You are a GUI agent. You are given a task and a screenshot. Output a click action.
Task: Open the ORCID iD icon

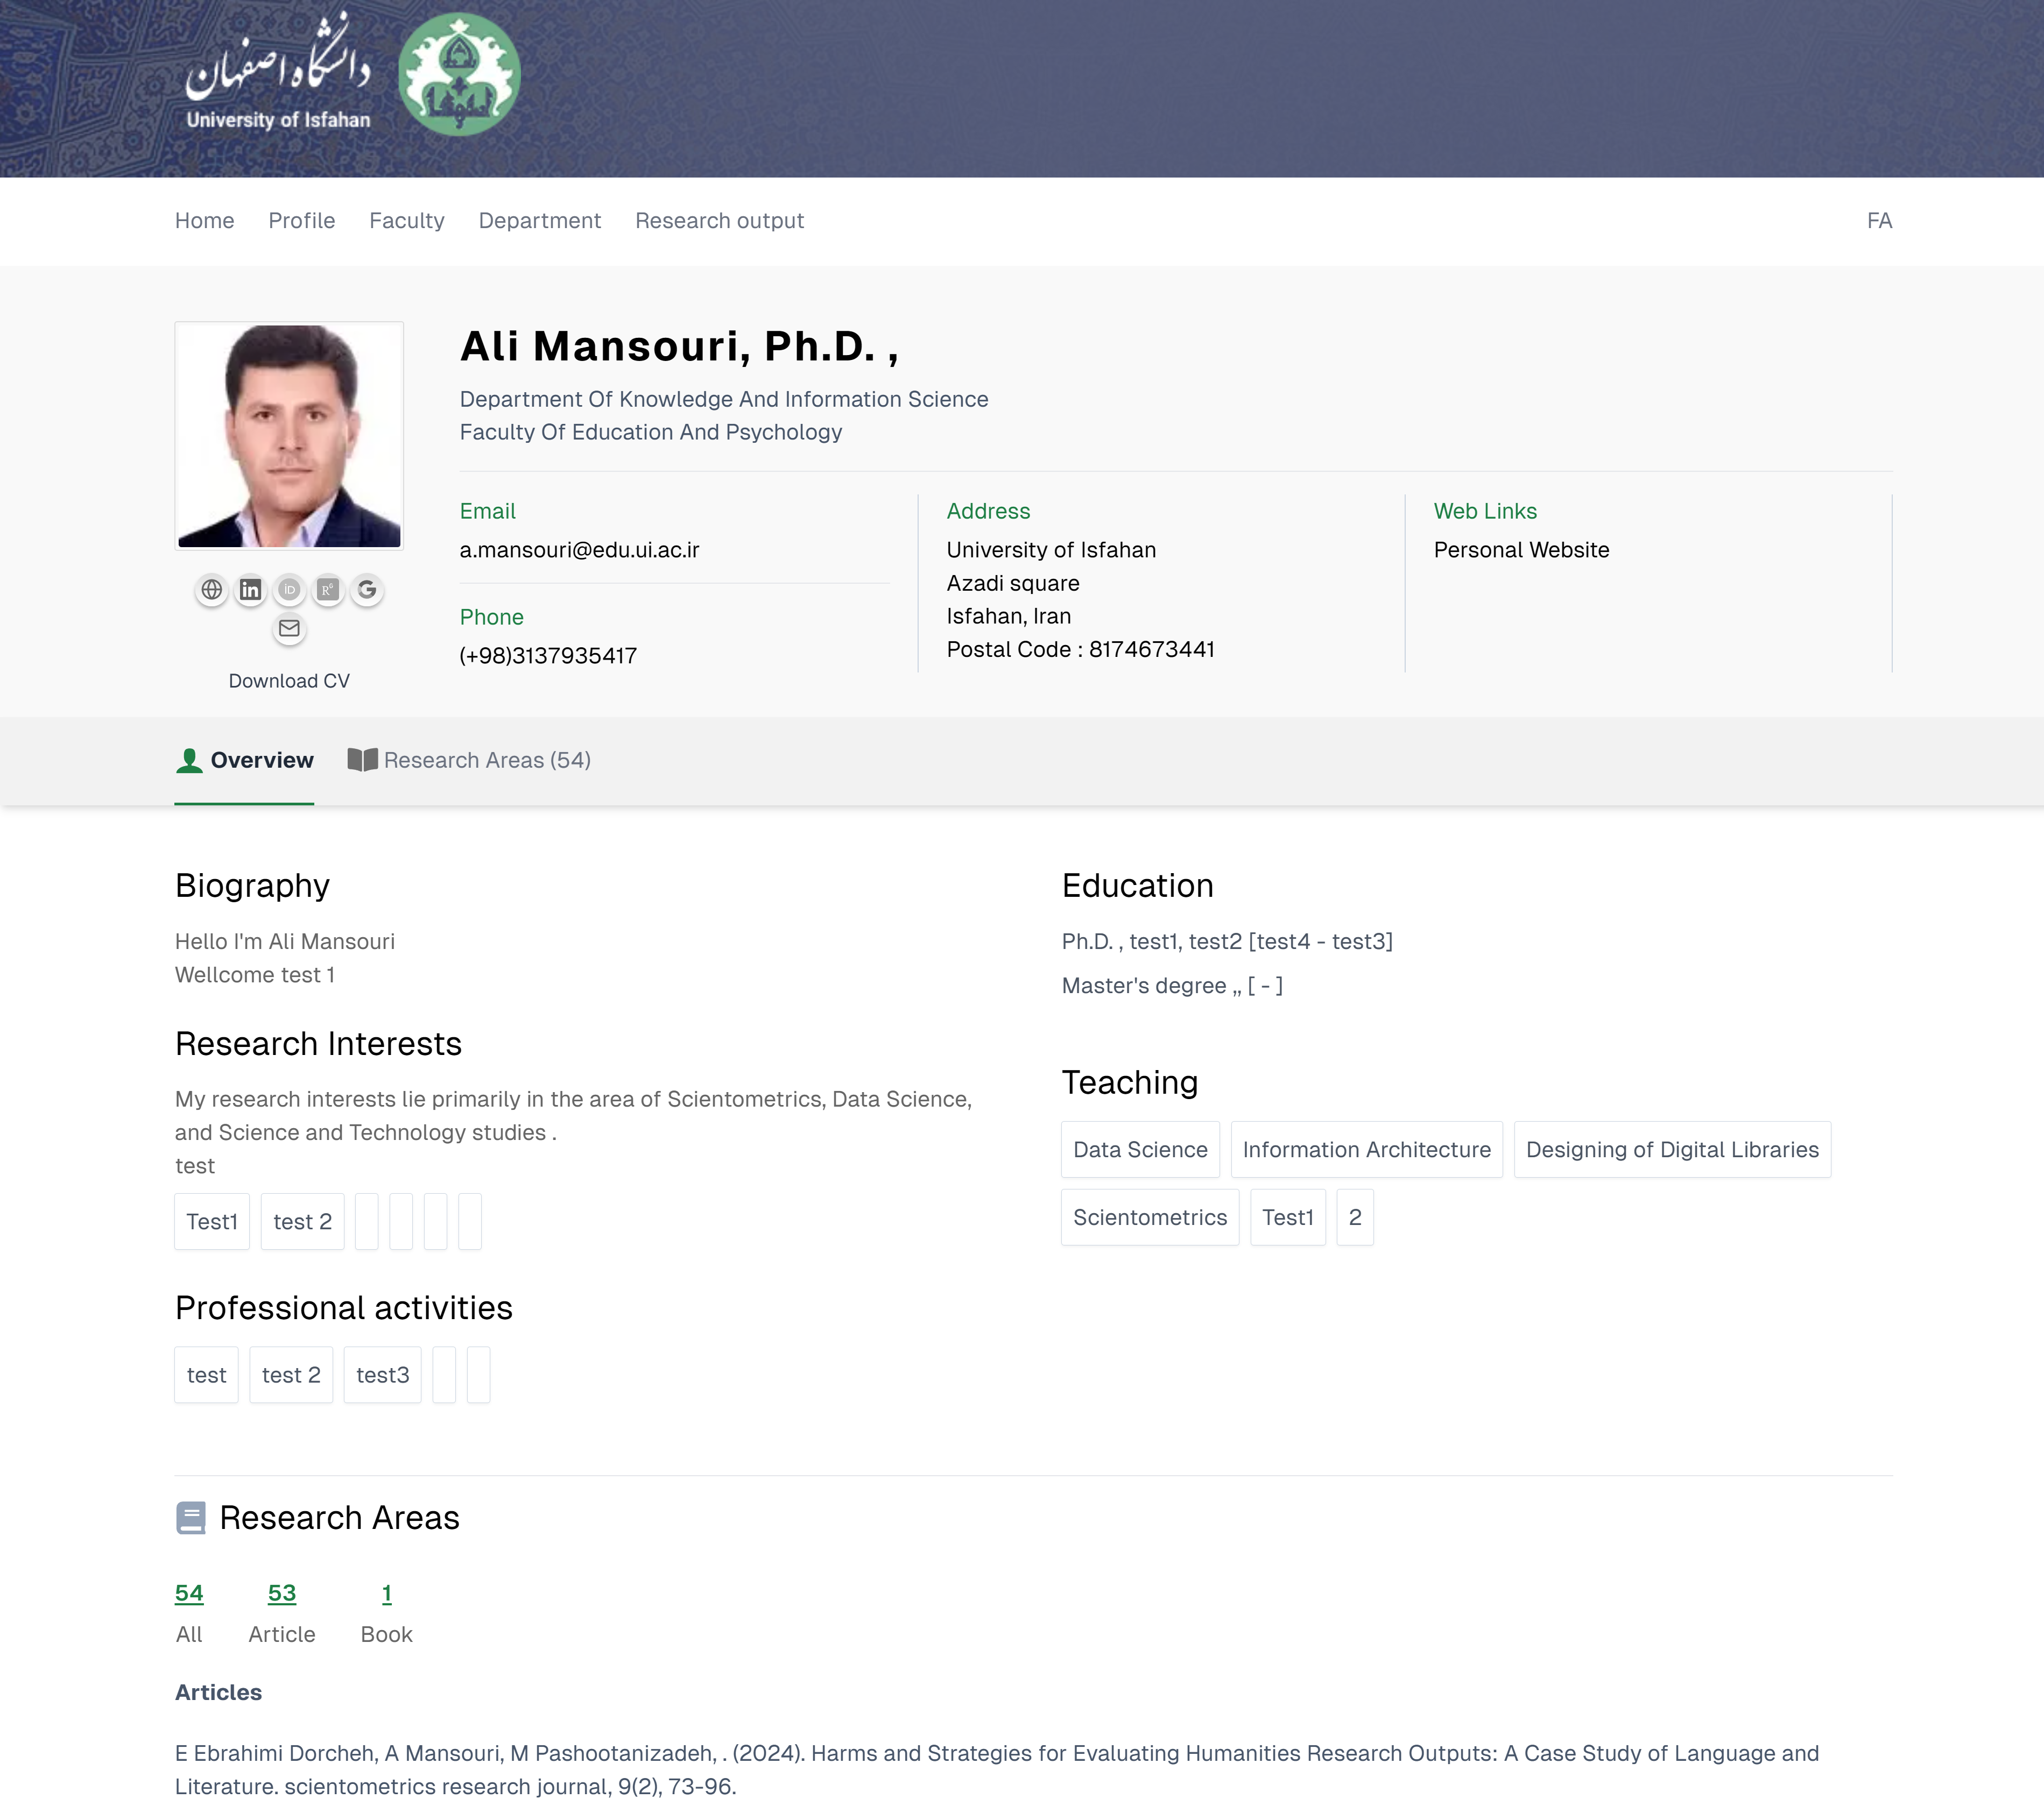click(x=289, y=590)
